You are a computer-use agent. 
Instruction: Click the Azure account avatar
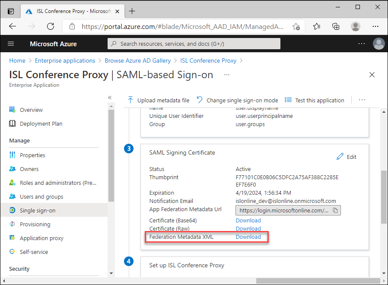[x=378, y=44]
